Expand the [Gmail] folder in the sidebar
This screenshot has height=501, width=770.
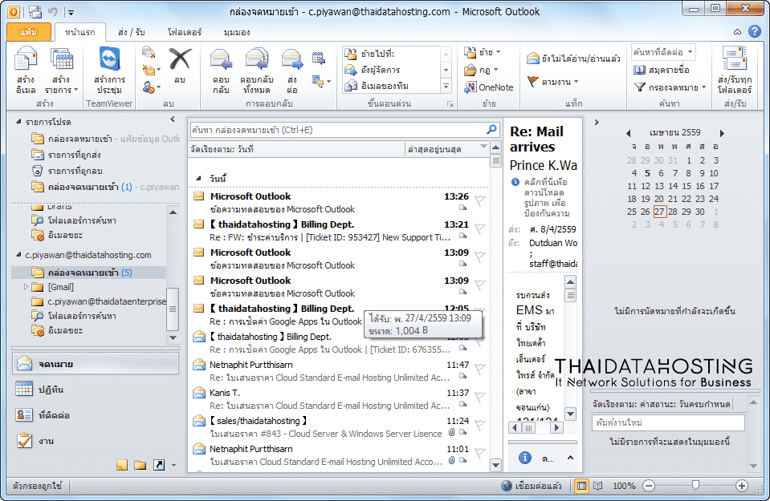25,285
